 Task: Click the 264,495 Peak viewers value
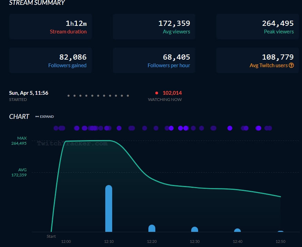click(278, 23)
